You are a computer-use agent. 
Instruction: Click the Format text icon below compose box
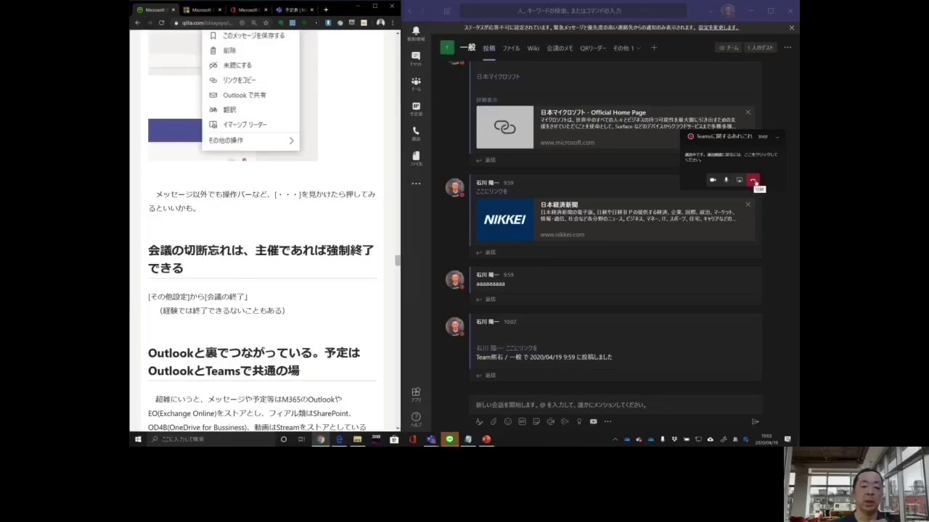click(479, 421)
